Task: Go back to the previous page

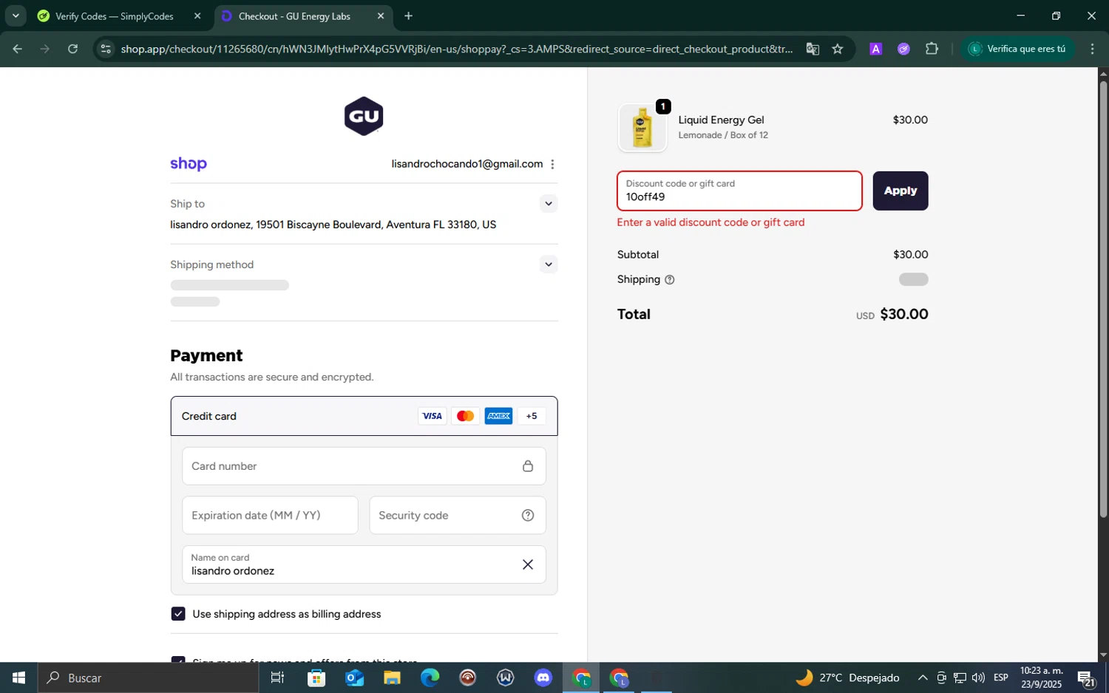Action: tap(17, 49)
